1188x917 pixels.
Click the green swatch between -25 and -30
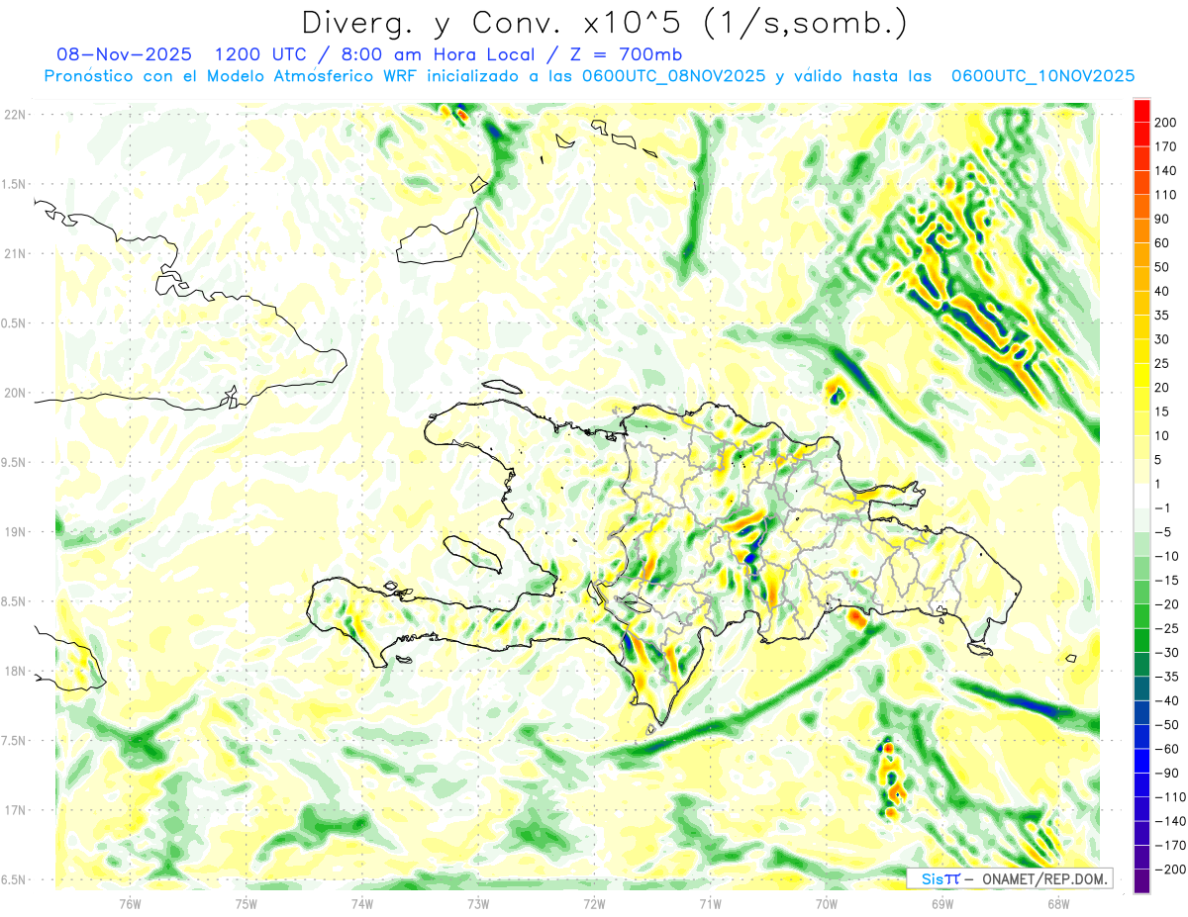click(1141, 640)
